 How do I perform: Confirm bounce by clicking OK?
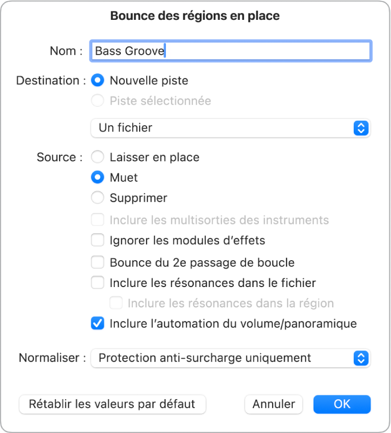pyautogui.click(x=342, y=404)
